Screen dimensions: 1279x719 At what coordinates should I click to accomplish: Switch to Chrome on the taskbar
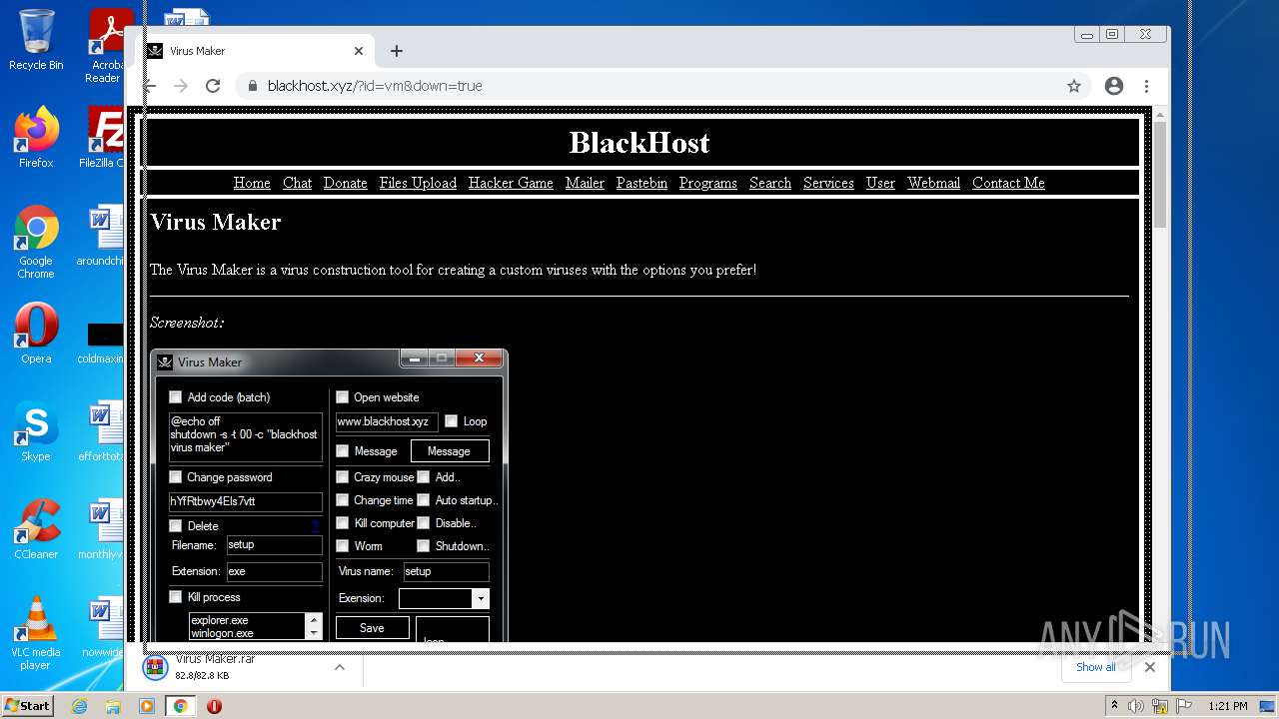pos(181,706)
